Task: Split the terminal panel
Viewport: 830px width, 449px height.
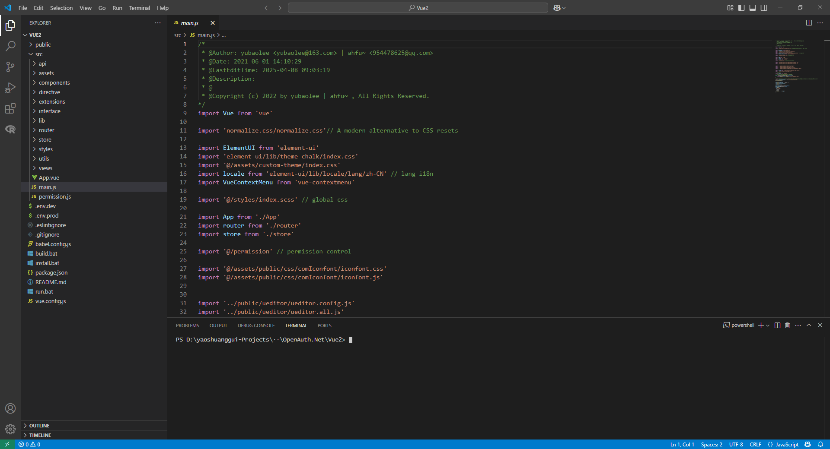Action: click(x=777, y=326)
